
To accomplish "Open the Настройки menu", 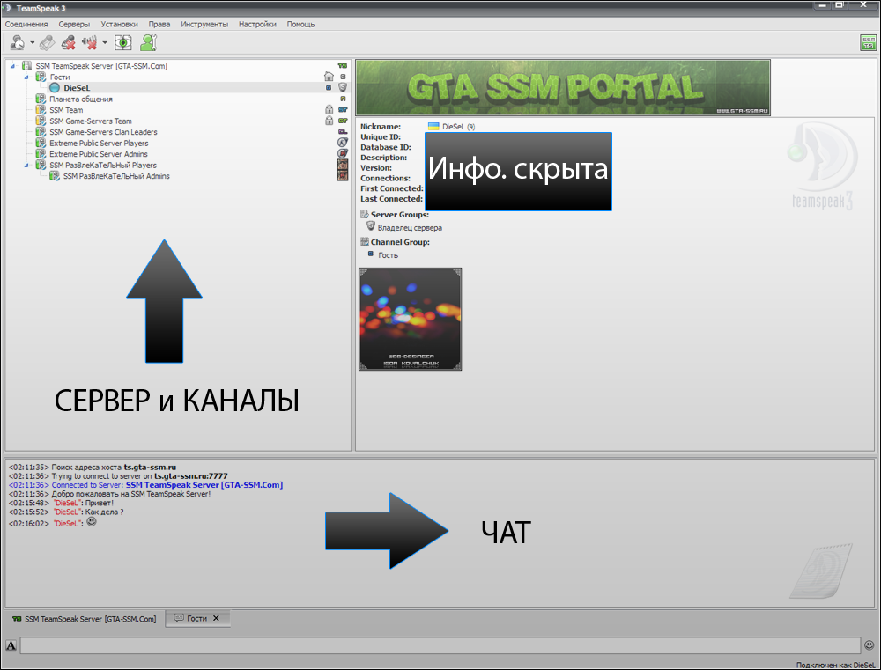I will coord(257,24).
